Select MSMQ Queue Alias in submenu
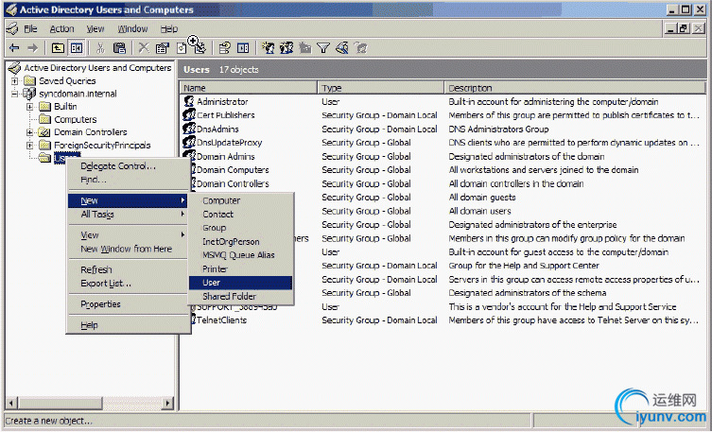The width and height of the screenshot is (712, 432). (x=241, y=255)
